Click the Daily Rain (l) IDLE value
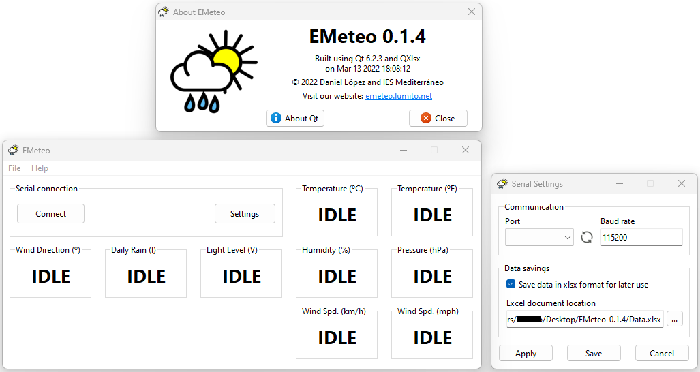Screen dimensions: 700x372 click(147, 277)
